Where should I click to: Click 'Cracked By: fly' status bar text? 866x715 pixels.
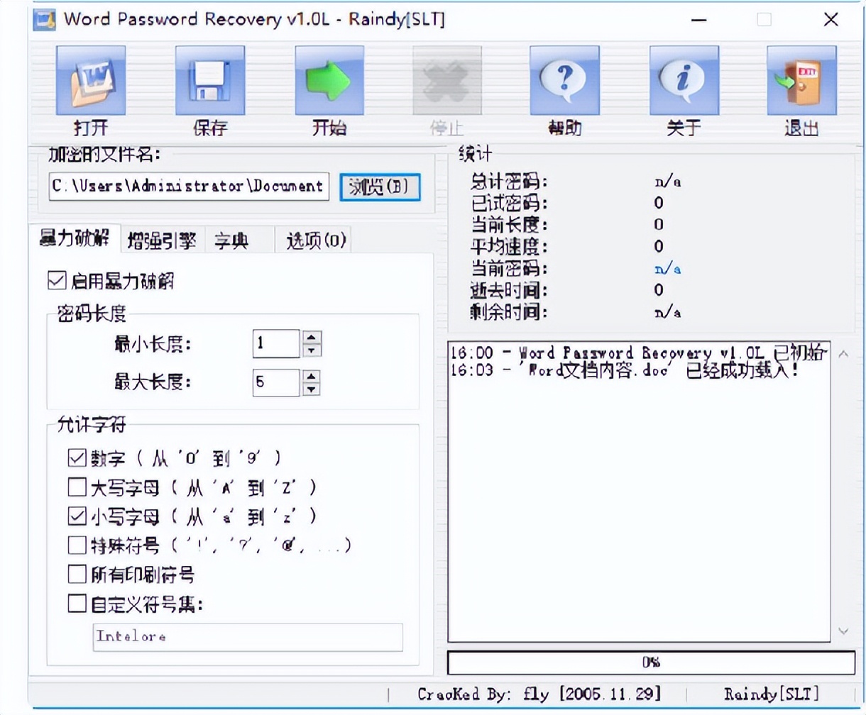[539, 694]
